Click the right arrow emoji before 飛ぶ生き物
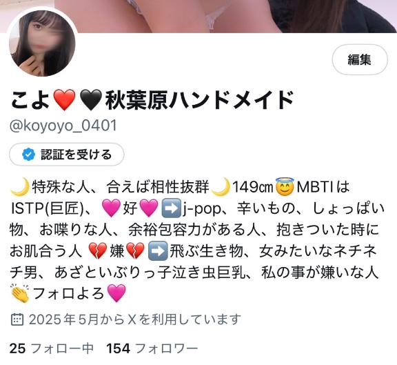This screenshot has width=397, height=365. 158,251
